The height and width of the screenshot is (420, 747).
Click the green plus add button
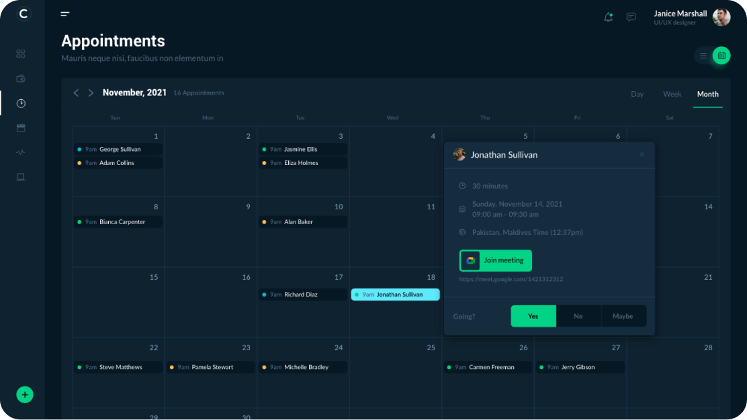25,395
